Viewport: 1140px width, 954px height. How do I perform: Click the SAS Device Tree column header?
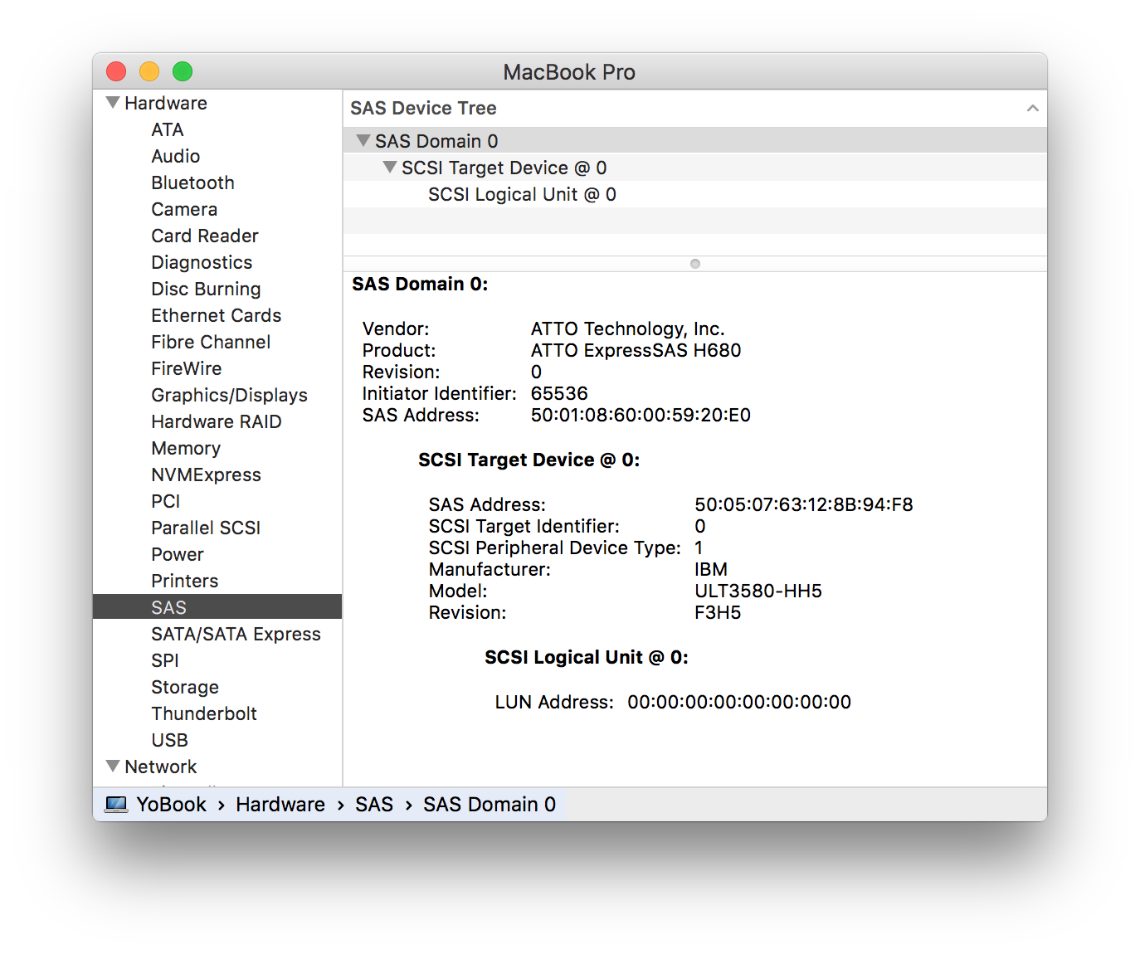point(695,109)
